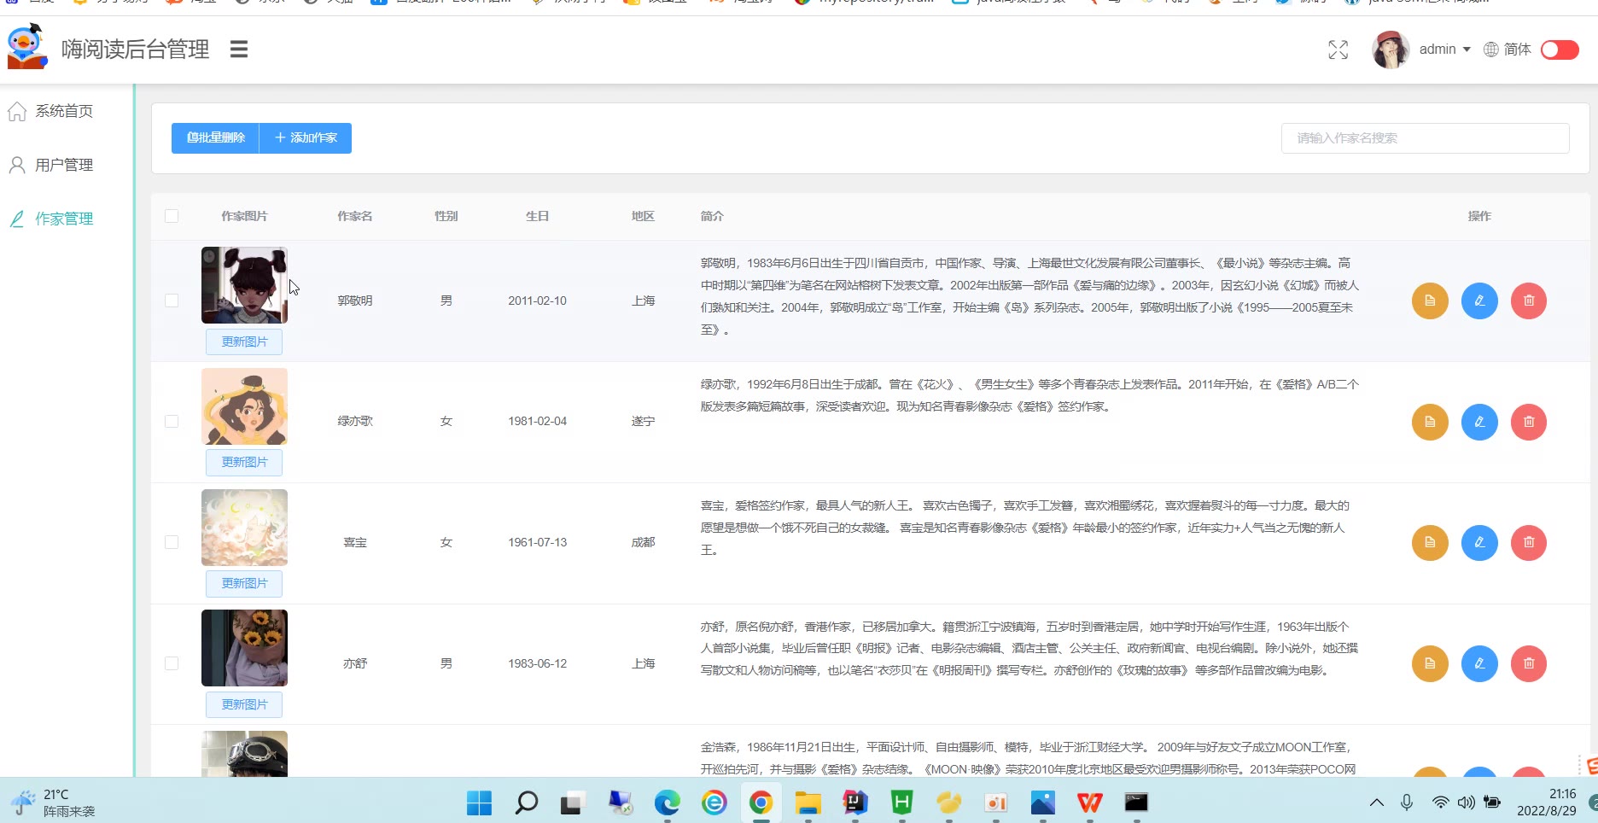Select the checkbox for author 绿亦歌
Image resolution: width=1598 pixels, height=823 pixels.
coord(172,422)
